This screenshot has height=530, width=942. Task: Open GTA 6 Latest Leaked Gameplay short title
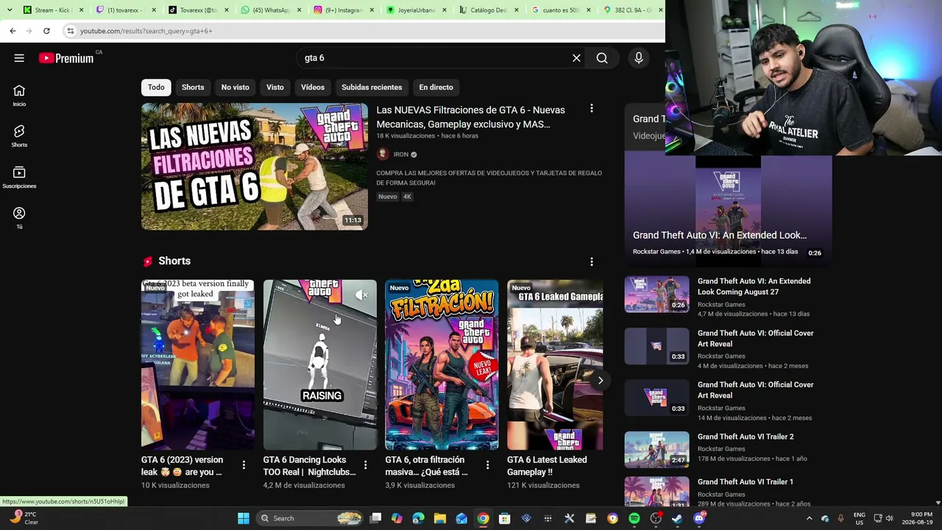(x=548, y=466)
